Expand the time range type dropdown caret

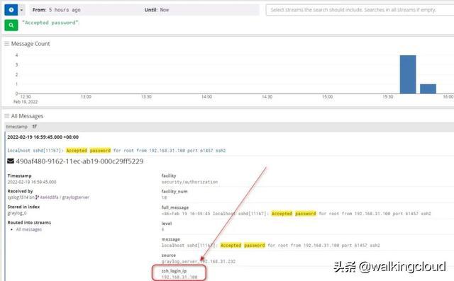pyautogui.click(x=21, y=10)
